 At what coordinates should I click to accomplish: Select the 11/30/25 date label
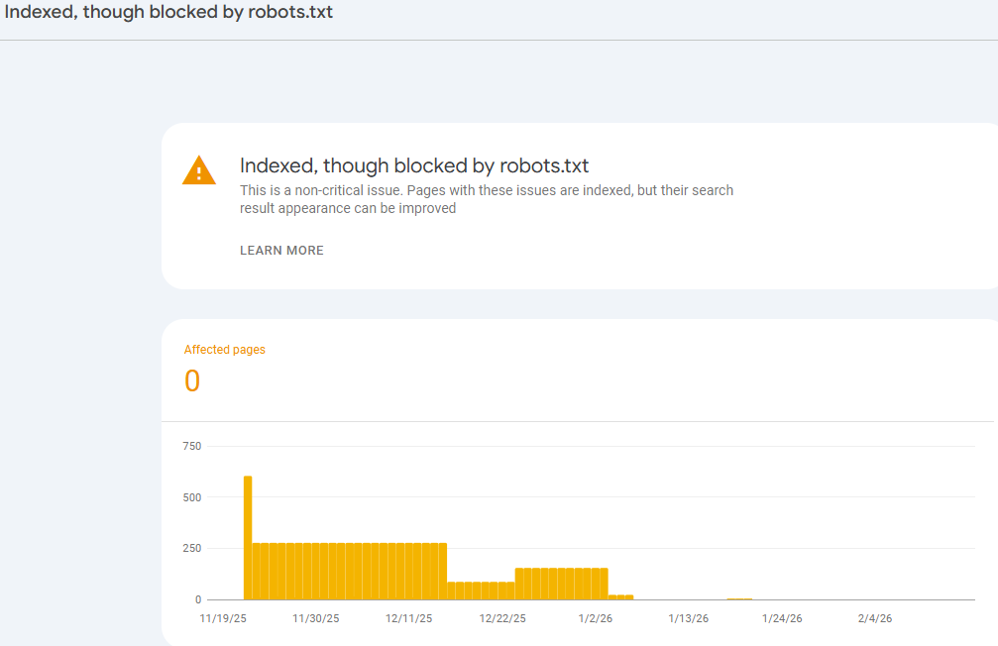click(316, 619)
